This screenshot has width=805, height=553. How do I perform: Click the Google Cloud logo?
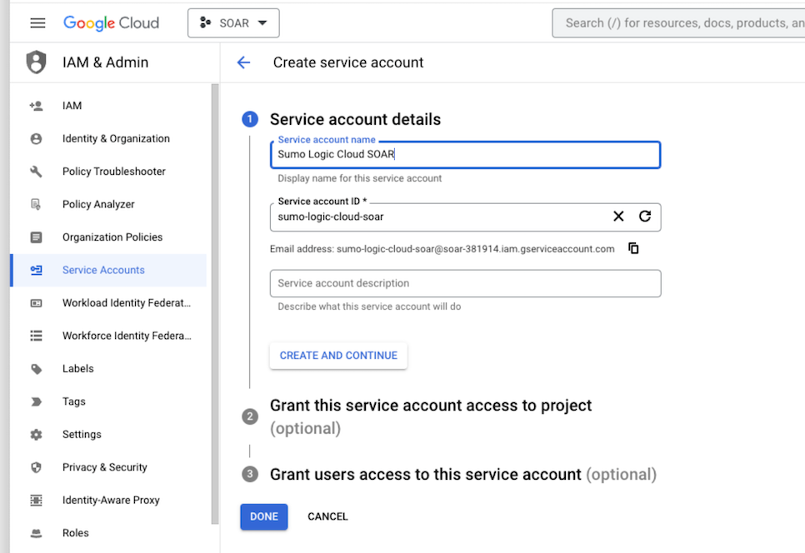111,22
